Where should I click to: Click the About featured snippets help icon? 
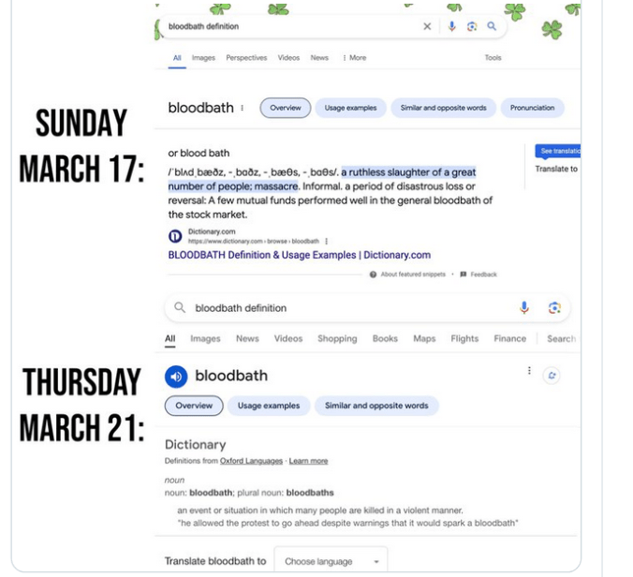coord(373,274)
